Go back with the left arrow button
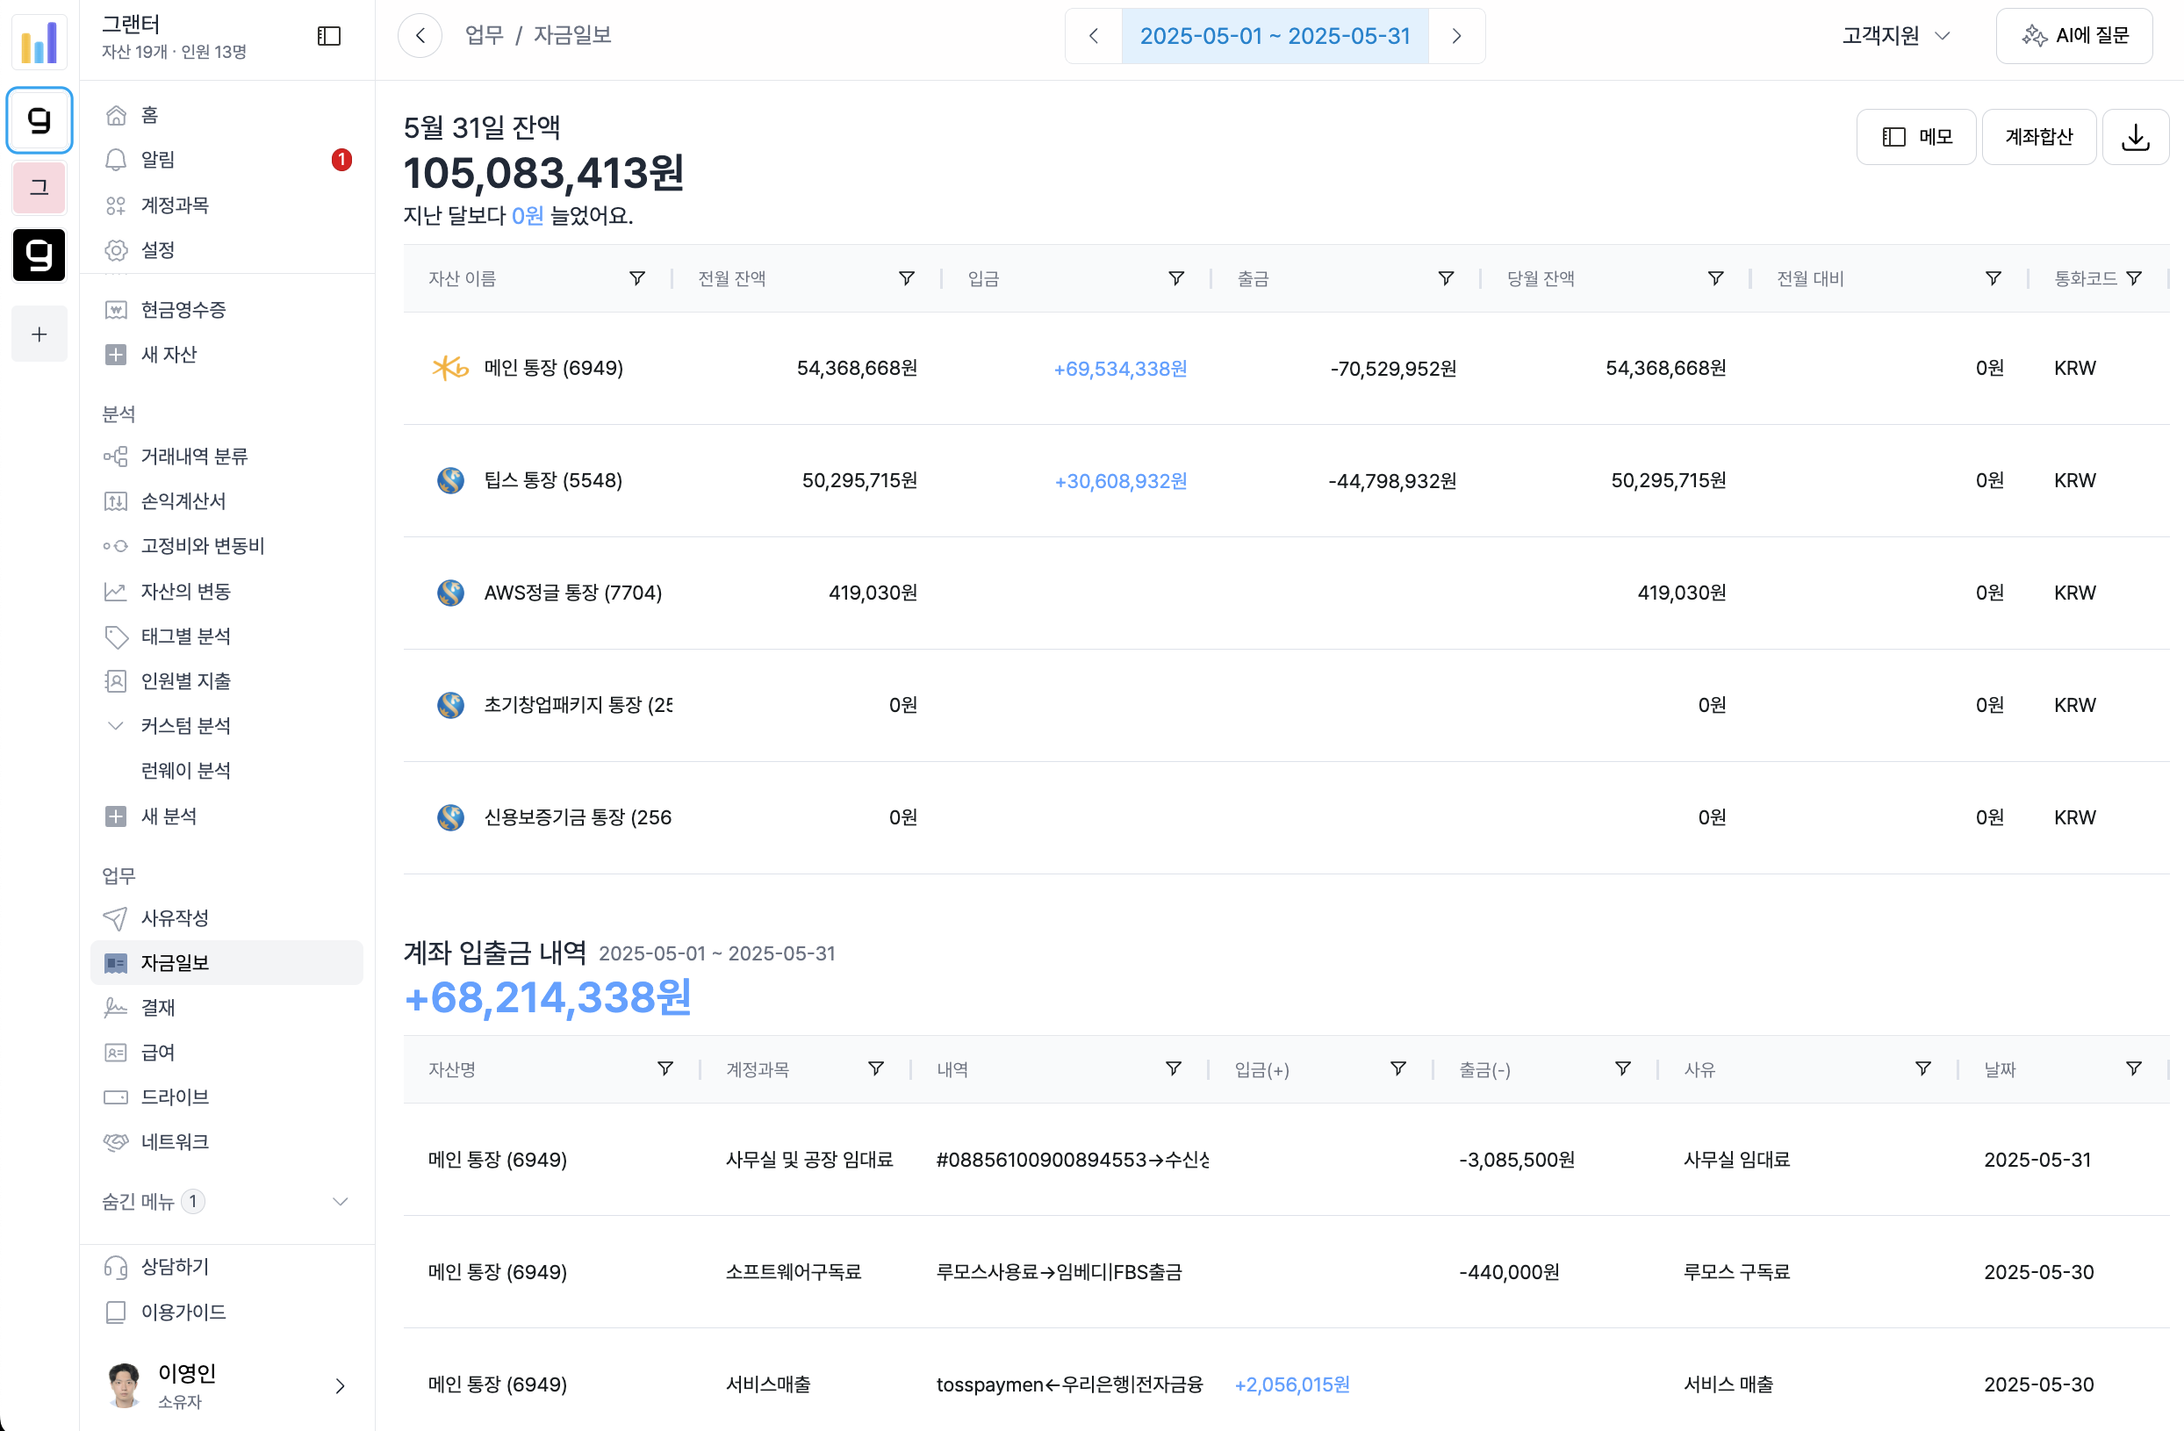This screenshot has height=1431, width=2184. [420, 36]
